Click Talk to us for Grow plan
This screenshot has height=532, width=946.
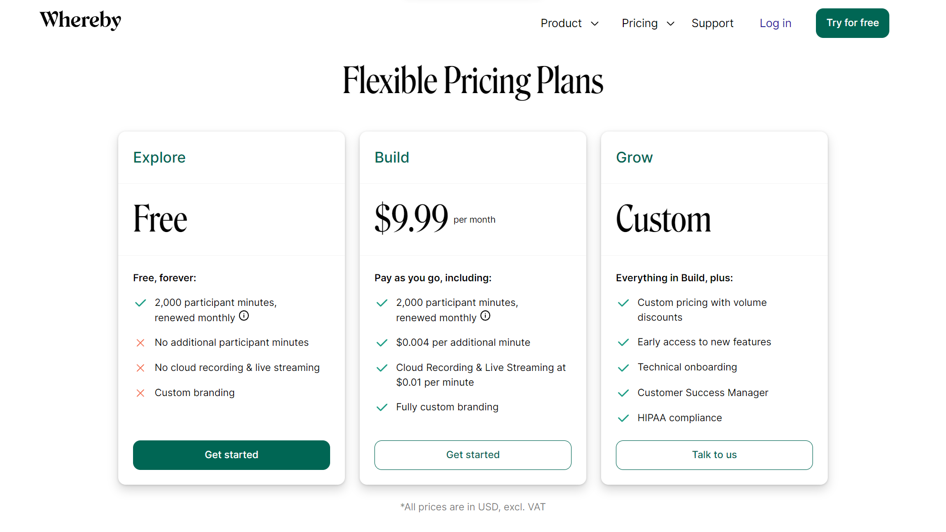pyautogui.click(x=714, y=455)
